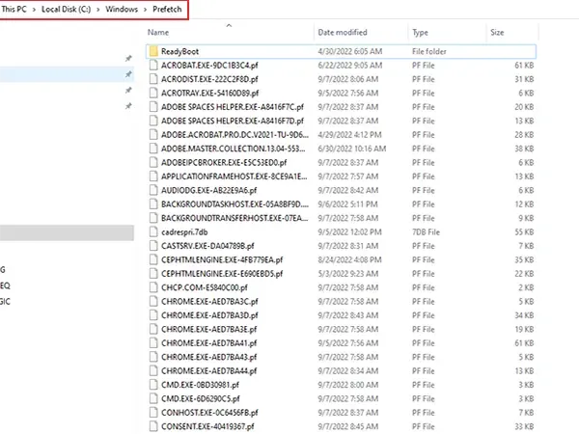Click the 38 KB size cell

[x=524, y=149]
